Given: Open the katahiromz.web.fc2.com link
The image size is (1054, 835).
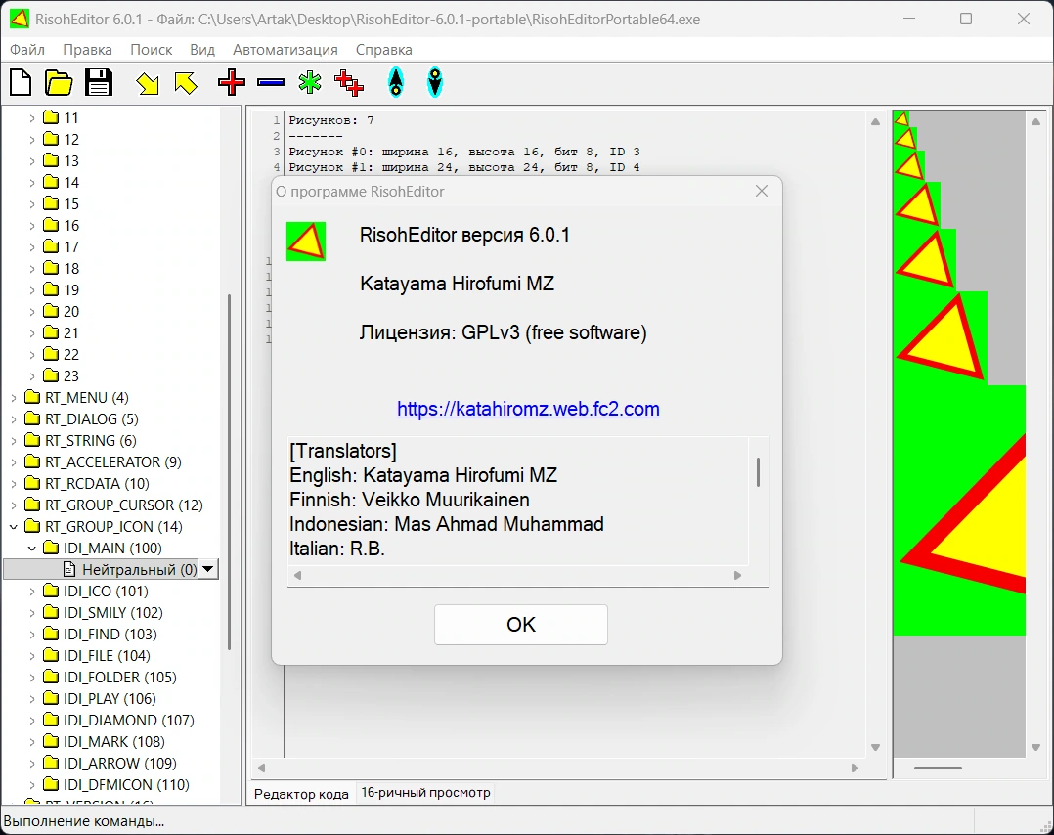Looking at the screenshot, I should coord(528,409).
